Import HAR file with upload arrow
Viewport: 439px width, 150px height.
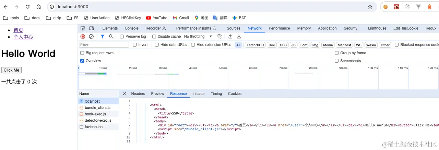tap(230, 36)
